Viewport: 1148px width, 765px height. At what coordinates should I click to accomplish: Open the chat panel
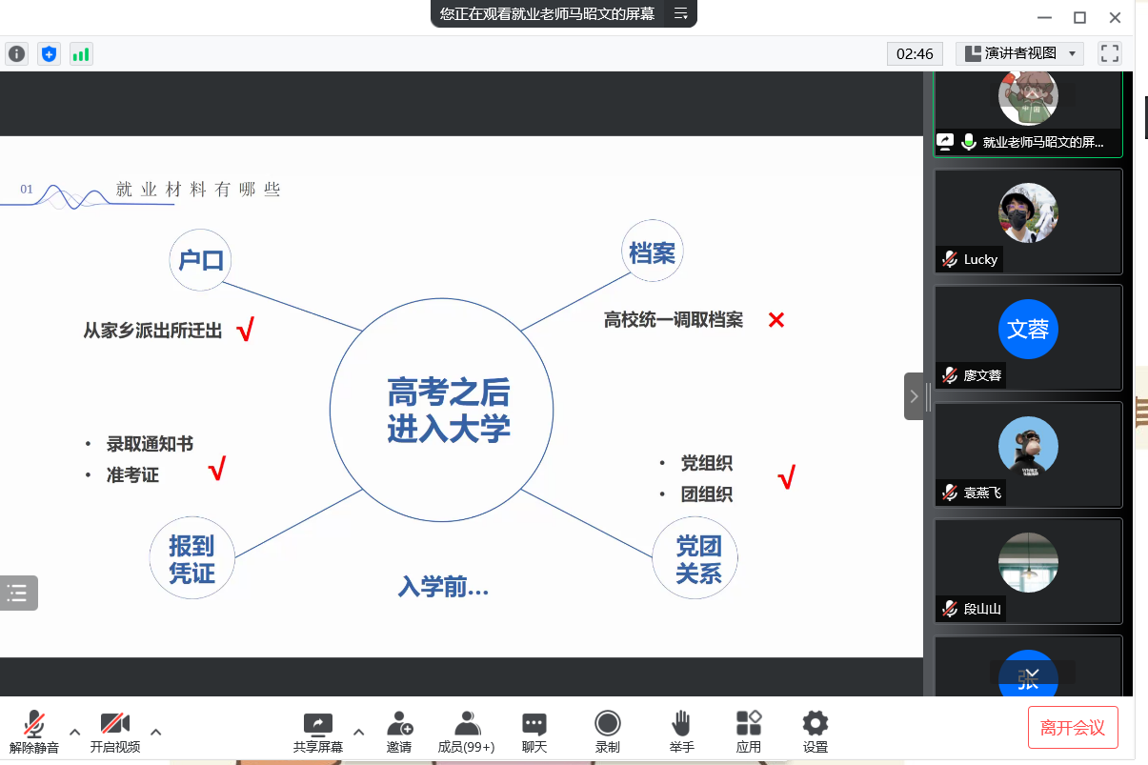534,731
